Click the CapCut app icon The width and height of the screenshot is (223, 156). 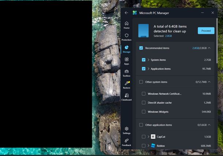153,137
